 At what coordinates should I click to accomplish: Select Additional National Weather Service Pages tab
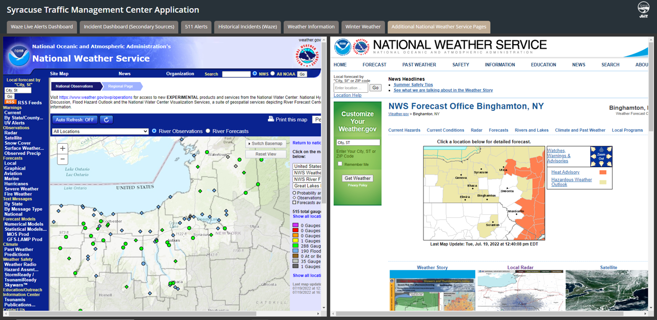click(x=439, y=27)
